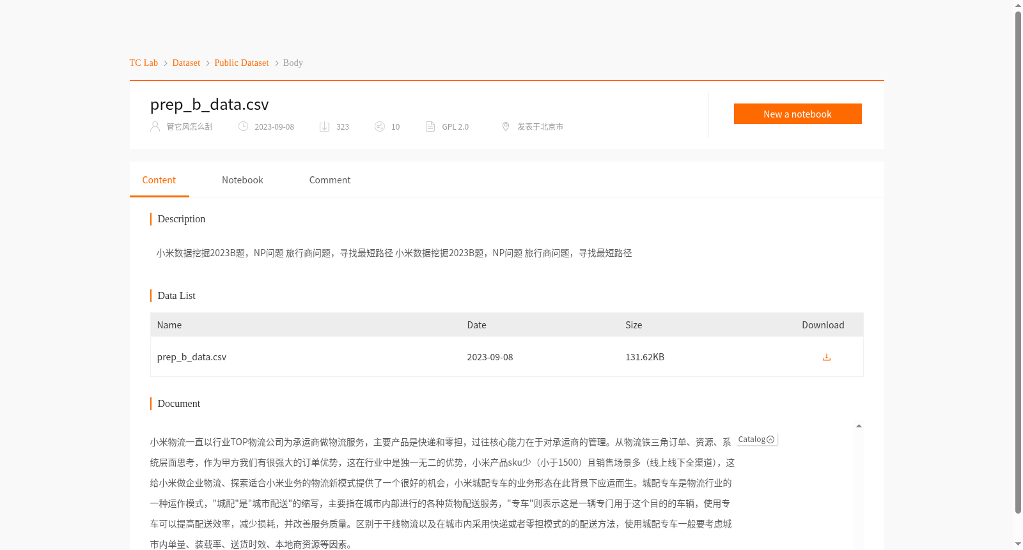The image size is (1023, 550).
Task: Click page scrollbar down arrow
Action: (1018, 544)
